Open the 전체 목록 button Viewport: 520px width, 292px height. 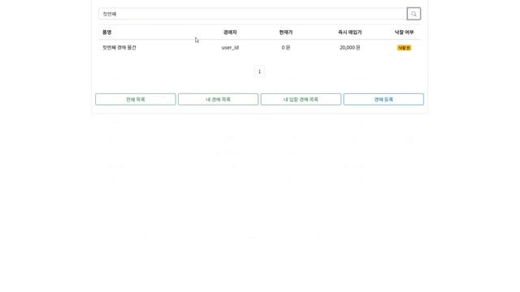tap(136, 99)
